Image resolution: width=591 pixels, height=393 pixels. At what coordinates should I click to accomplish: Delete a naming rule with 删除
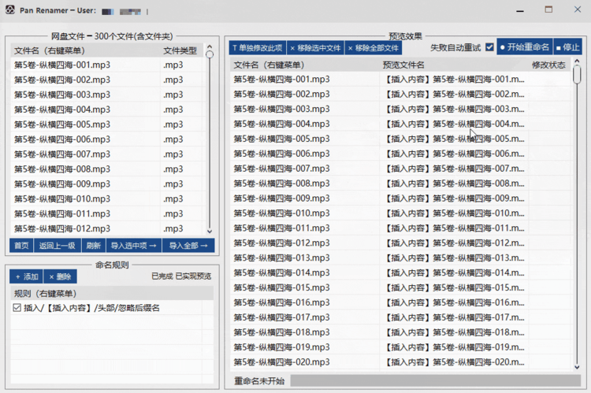(61, 276)
